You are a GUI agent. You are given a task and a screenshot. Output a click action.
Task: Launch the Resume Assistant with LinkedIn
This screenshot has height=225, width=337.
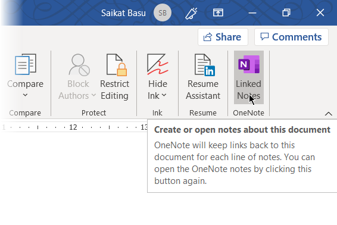[x=203, y=77]
